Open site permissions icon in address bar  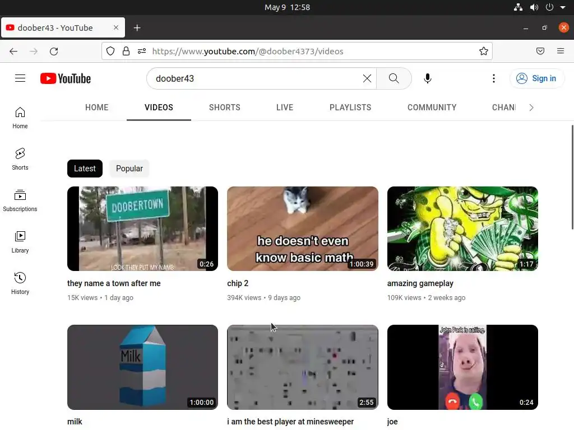pyautogui.click(x=142, y=51)
